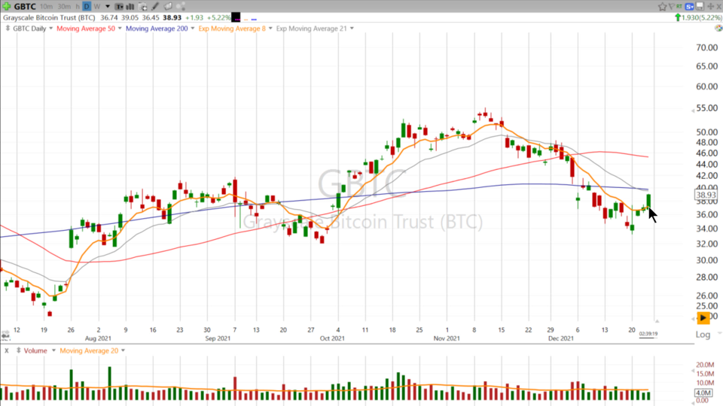Click the black color swatch beside percent change
The width and height of the screenshot is (723, 406).
tap(236, 17)
